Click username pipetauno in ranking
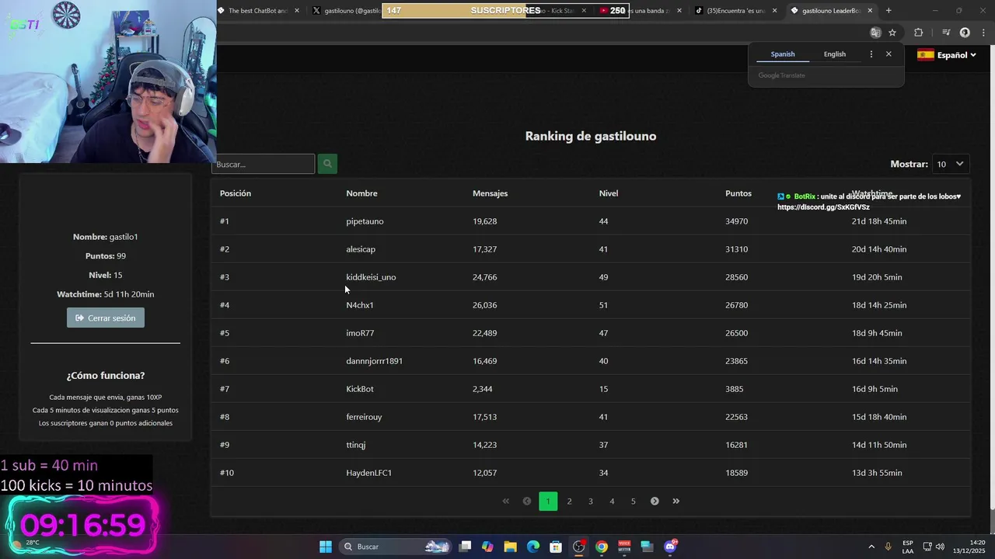Screen dimensions: 995x559 (x=365, y=221)
